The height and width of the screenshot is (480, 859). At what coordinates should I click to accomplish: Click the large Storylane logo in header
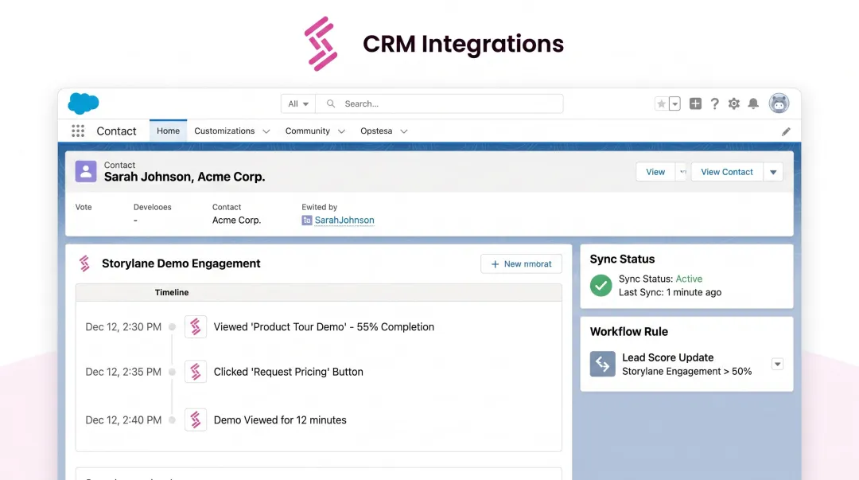(x=321, y=44)
